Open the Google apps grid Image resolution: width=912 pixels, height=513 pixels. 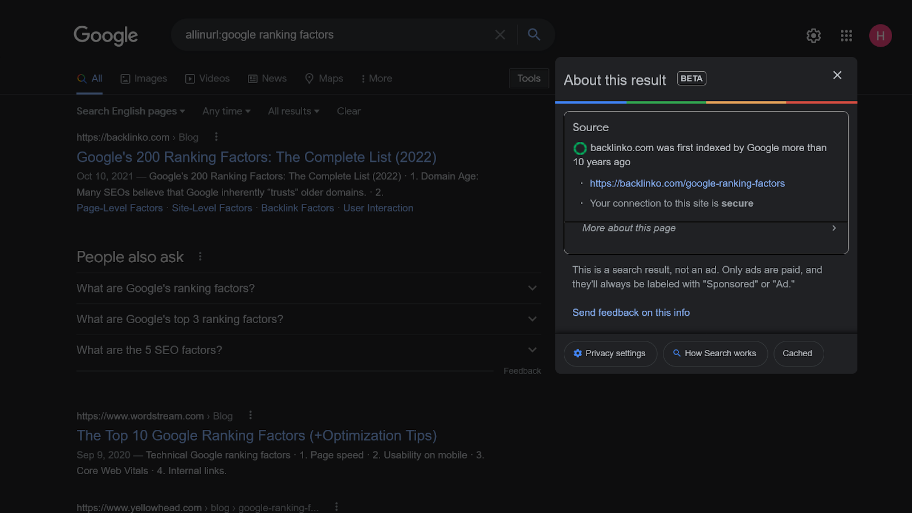tap(846, 36)
